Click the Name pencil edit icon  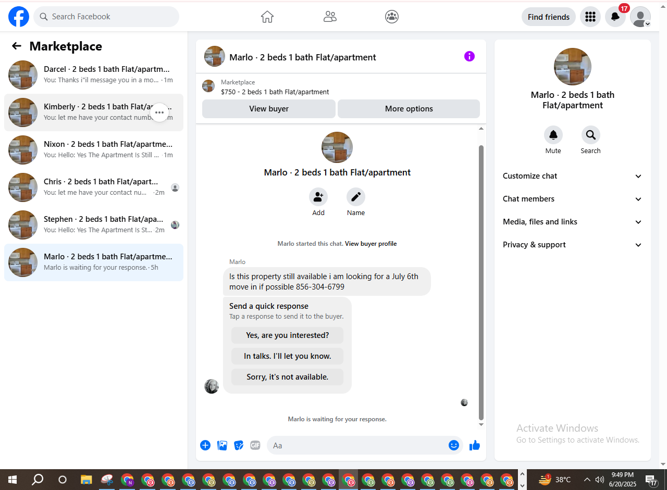[356, 197]
